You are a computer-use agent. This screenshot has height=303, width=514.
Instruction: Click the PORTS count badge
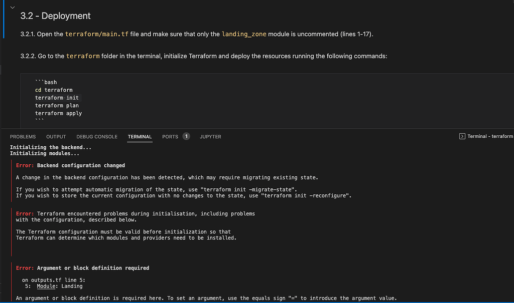tap(186, 136)
